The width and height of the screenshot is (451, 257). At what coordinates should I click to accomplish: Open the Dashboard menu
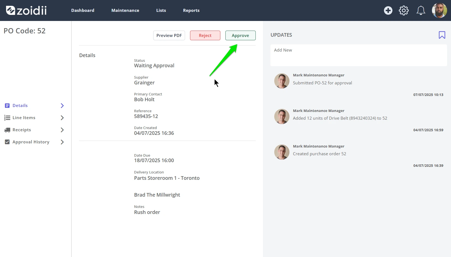click(x=83, y=10)
